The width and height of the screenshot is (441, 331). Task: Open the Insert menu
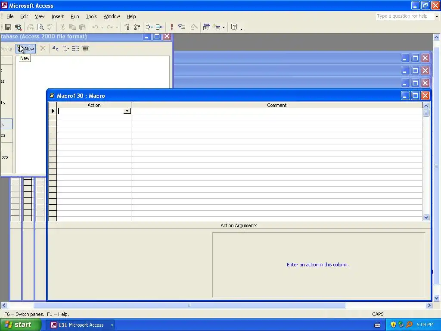58,16
